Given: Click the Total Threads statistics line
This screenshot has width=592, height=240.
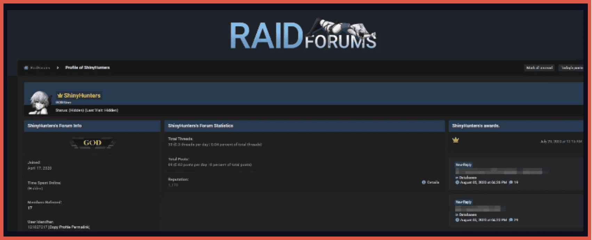Looking at the screenshot, I should 215,144.
